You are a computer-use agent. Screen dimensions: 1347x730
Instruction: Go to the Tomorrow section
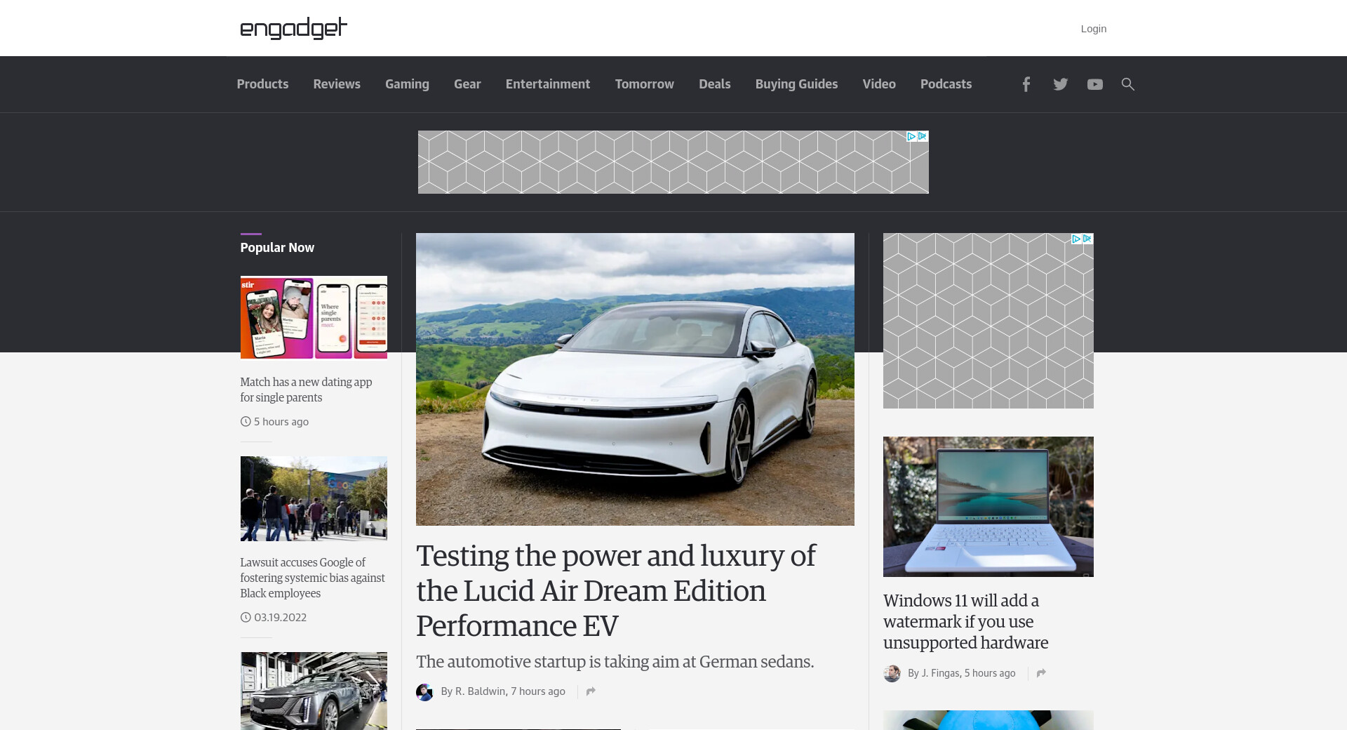click(645, 84)
